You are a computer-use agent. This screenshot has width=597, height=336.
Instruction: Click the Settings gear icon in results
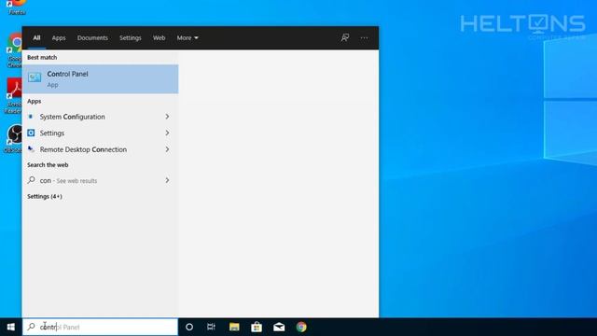pyautogui.click(x=31, y=133)
